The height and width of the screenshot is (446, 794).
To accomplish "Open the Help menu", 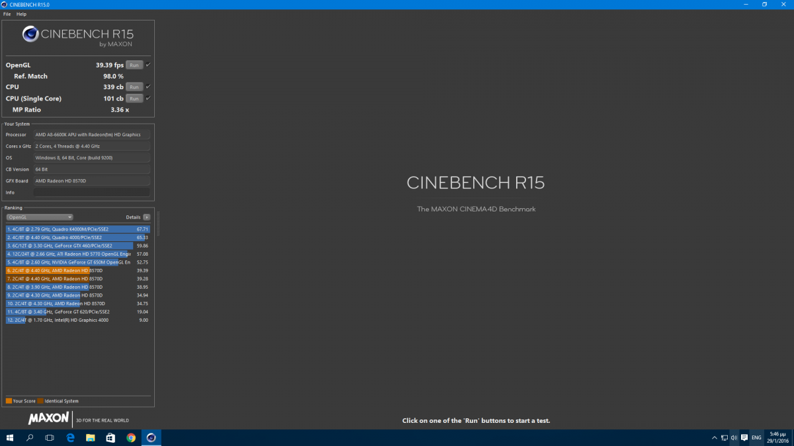I will point(22,14).
